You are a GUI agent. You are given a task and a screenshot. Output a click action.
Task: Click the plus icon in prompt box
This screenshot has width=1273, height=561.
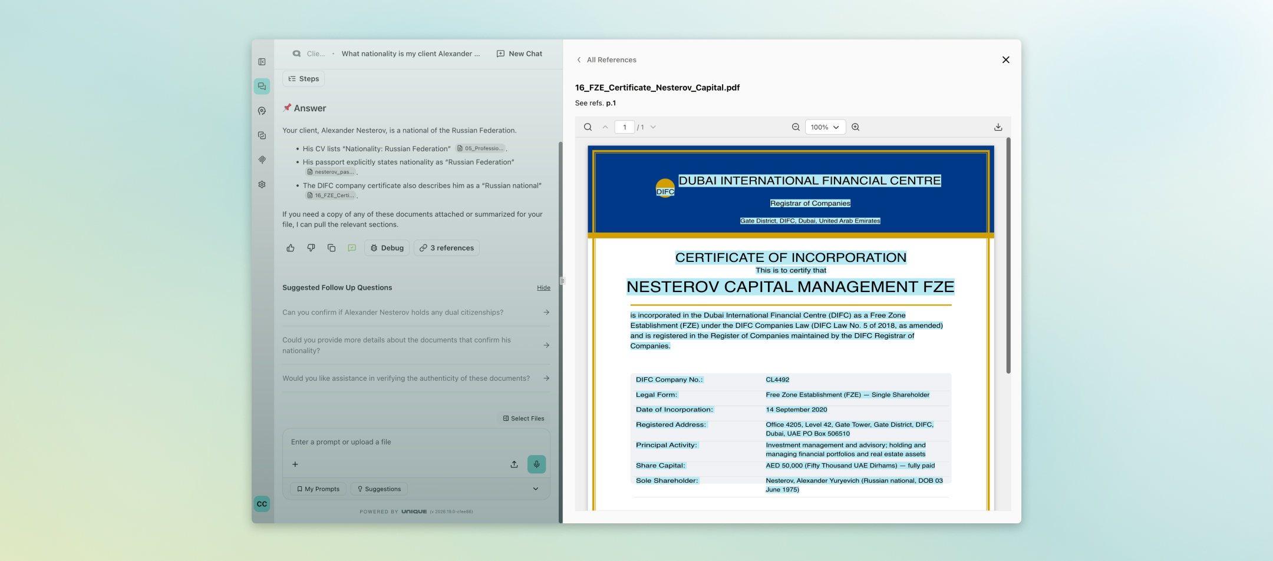click(x=295, y=464)
